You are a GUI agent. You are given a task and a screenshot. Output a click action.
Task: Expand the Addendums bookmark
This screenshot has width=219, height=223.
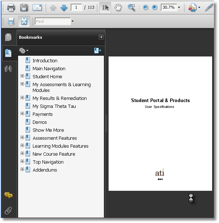(x=22, y=169)
